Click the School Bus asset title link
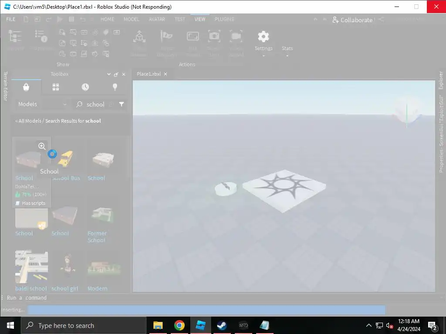 point(66,178)
